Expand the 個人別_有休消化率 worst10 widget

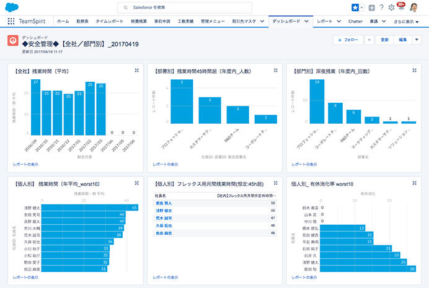pyautogui.click(x=414, y=183)
